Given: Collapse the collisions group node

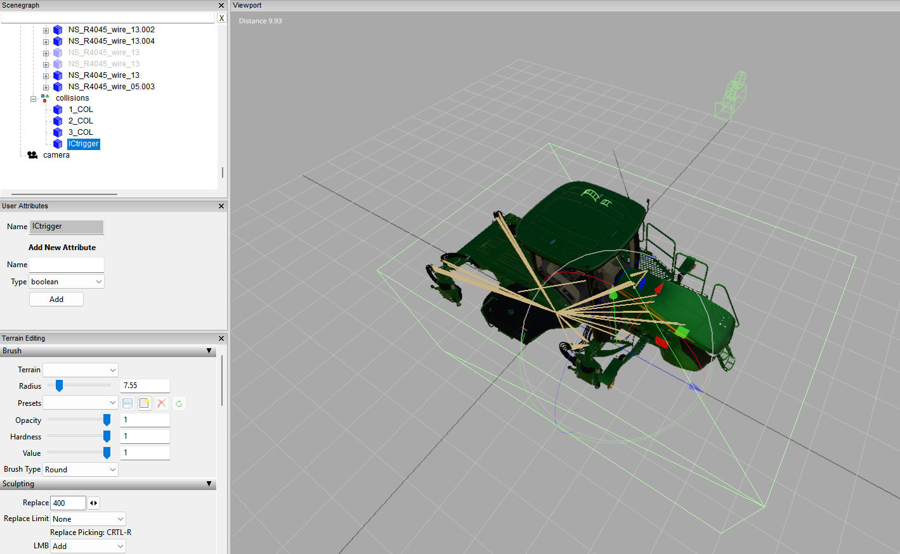Looking at the screenshot, I should tap(33, 99).
